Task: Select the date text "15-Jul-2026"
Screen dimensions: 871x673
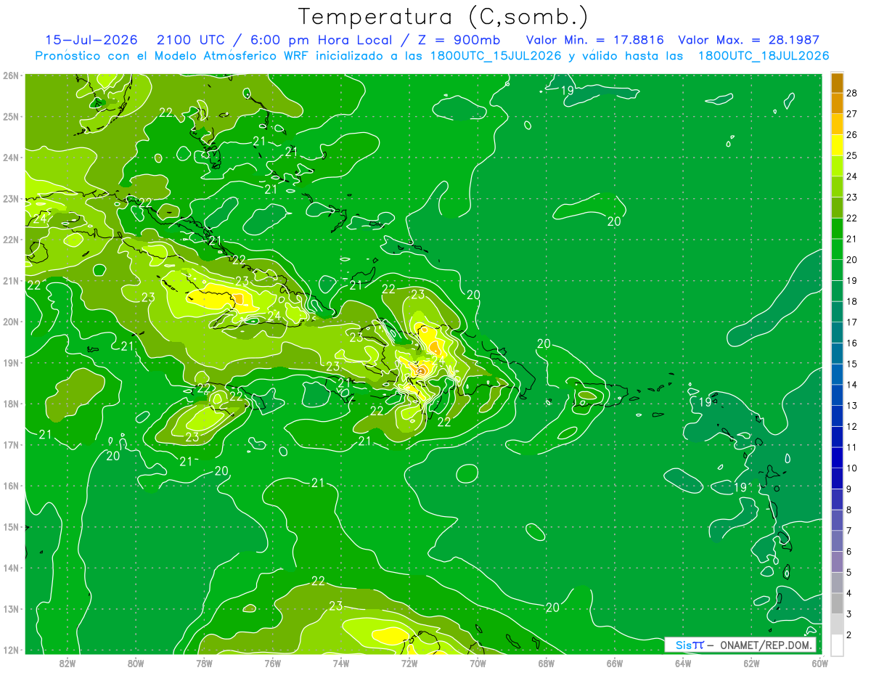Action: coord(91,40)
